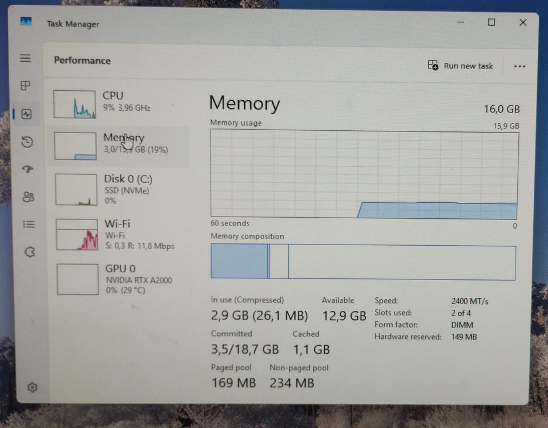Open the Startup apps page icon

point(27,169)
